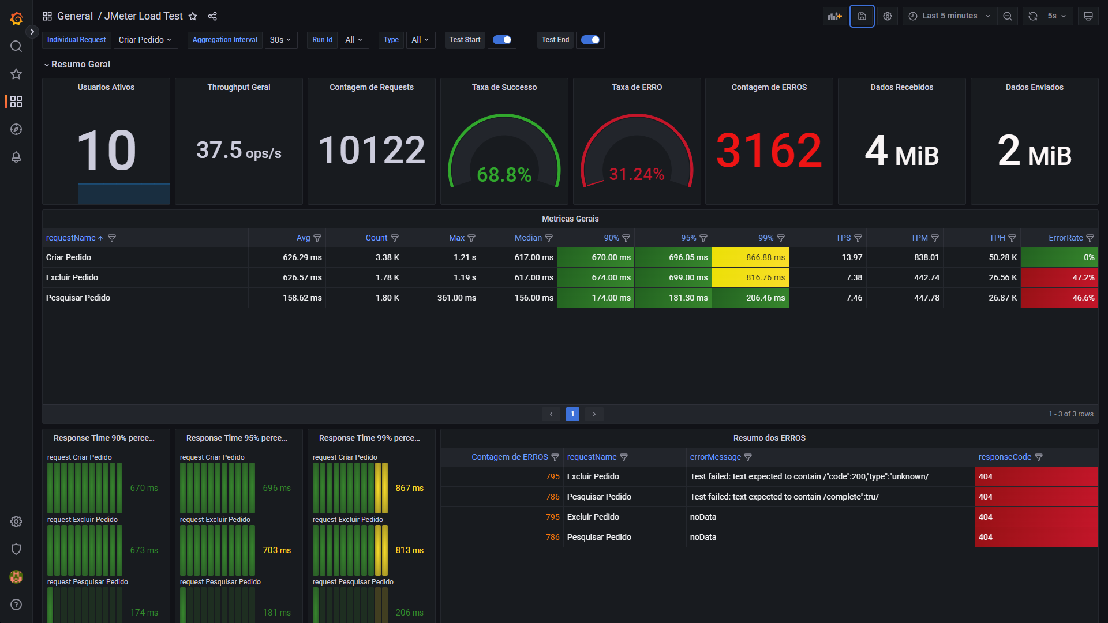This screenshot has height=623, width=1108.
Task: Open Explore compass in sidebar
Action: [16, 129]
